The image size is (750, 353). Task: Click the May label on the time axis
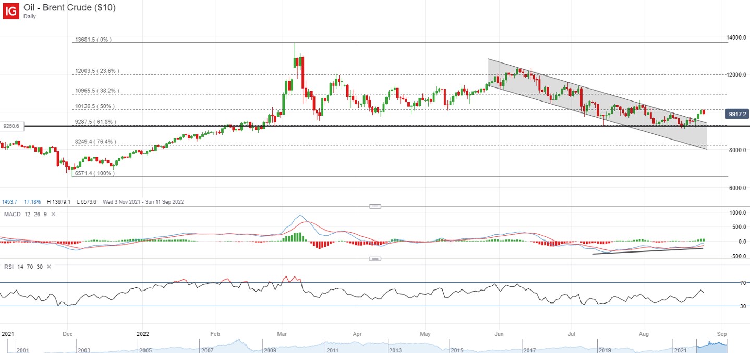coord(425,333)
